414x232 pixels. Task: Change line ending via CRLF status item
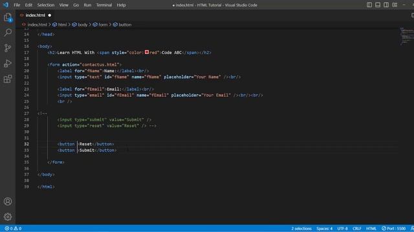357,229
